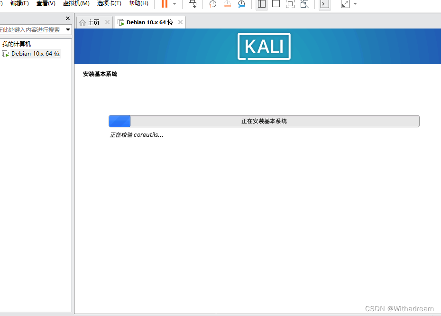Click the VM icon beside Debian in the library
The height and width of the screenshot is (316, 441).
tap(5, 54)
